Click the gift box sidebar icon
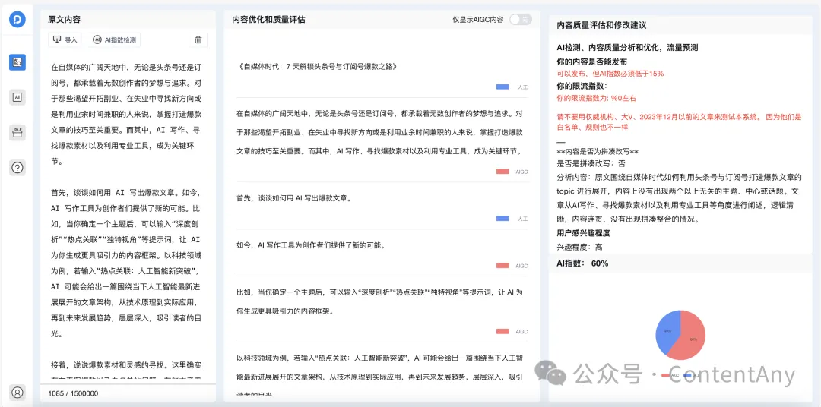The width and height of the screenshot is (821, 407). (x=17, y=132)
